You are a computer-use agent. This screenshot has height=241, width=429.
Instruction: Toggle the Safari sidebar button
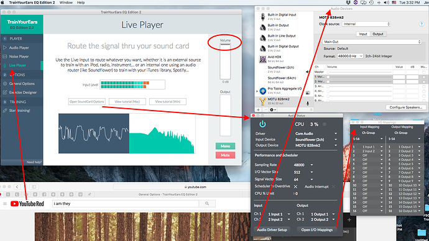click(34, 187)
